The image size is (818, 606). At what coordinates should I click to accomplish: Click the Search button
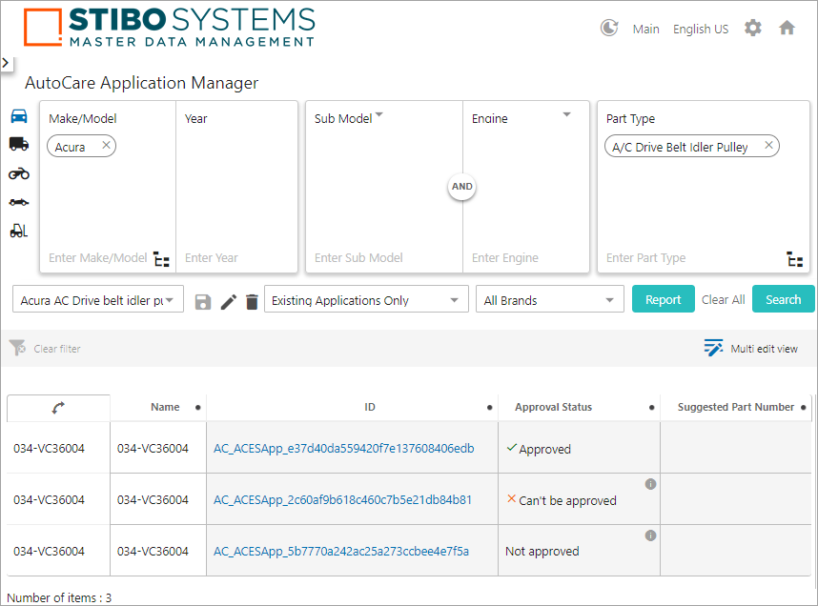pos(783,299)
